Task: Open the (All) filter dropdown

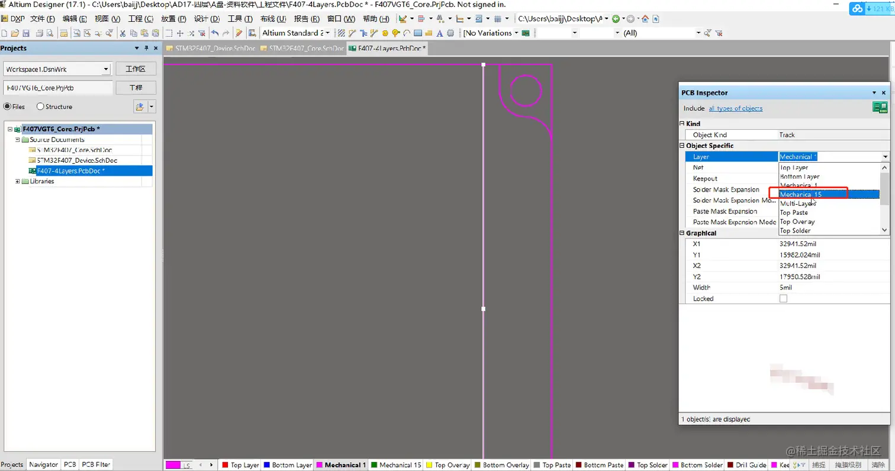Action: (698, 33)
